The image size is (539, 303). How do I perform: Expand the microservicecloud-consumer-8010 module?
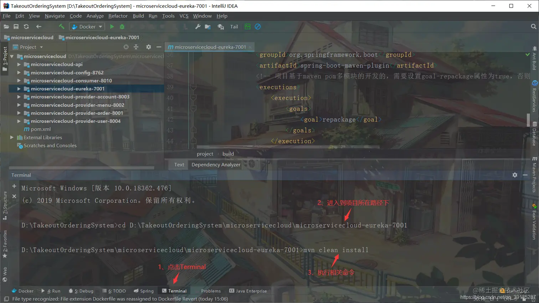19,81
